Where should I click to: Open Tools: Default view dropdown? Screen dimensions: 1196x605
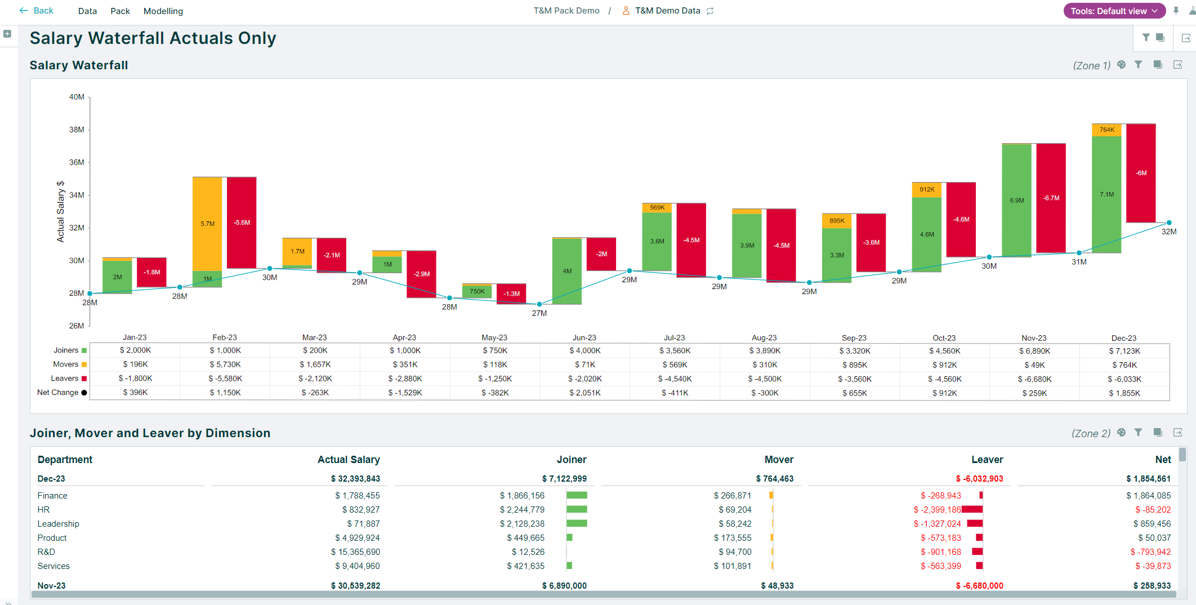tap(1114, 11)
